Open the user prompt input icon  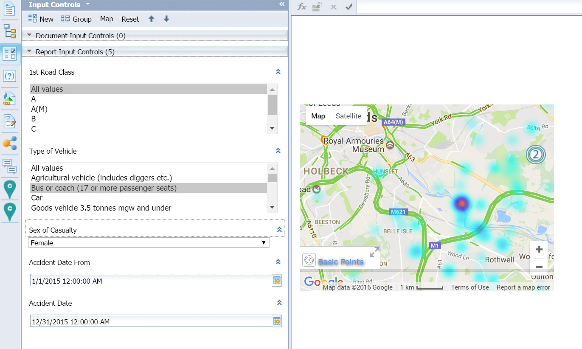(x=9, y=76)
